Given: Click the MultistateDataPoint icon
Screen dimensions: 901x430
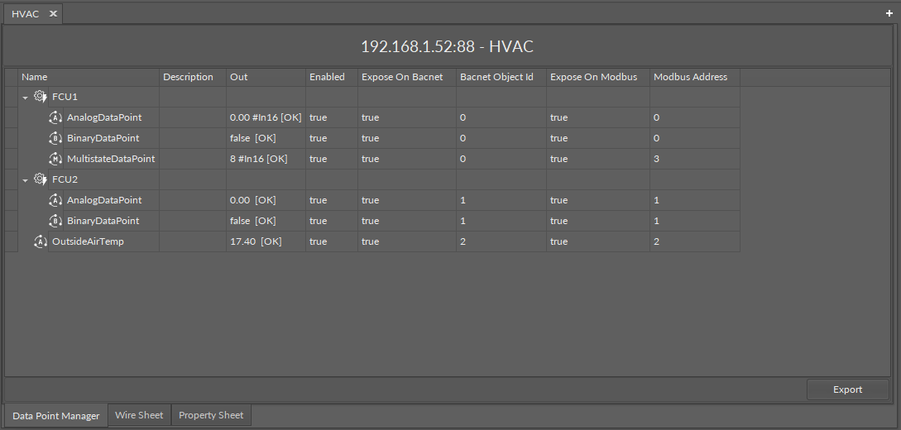Looking at the screenshot, I should tap(55, 159).
